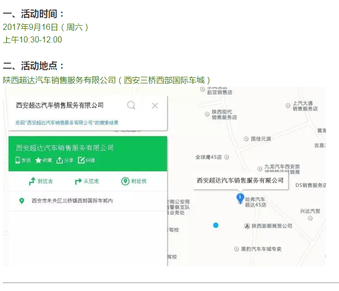Click the 分享 share icon
This screenshot has height=291, width=339.
[60, 160]
